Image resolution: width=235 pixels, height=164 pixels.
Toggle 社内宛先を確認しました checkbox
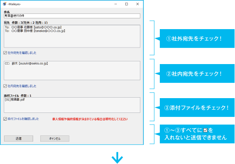pos(5,86)
